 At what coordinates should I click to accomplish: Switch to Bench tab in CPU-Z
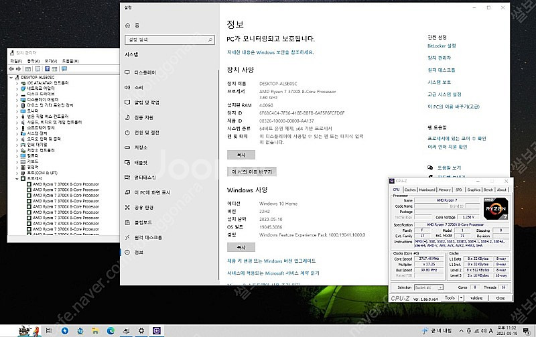pyautogui.click(x=488, y=190)
